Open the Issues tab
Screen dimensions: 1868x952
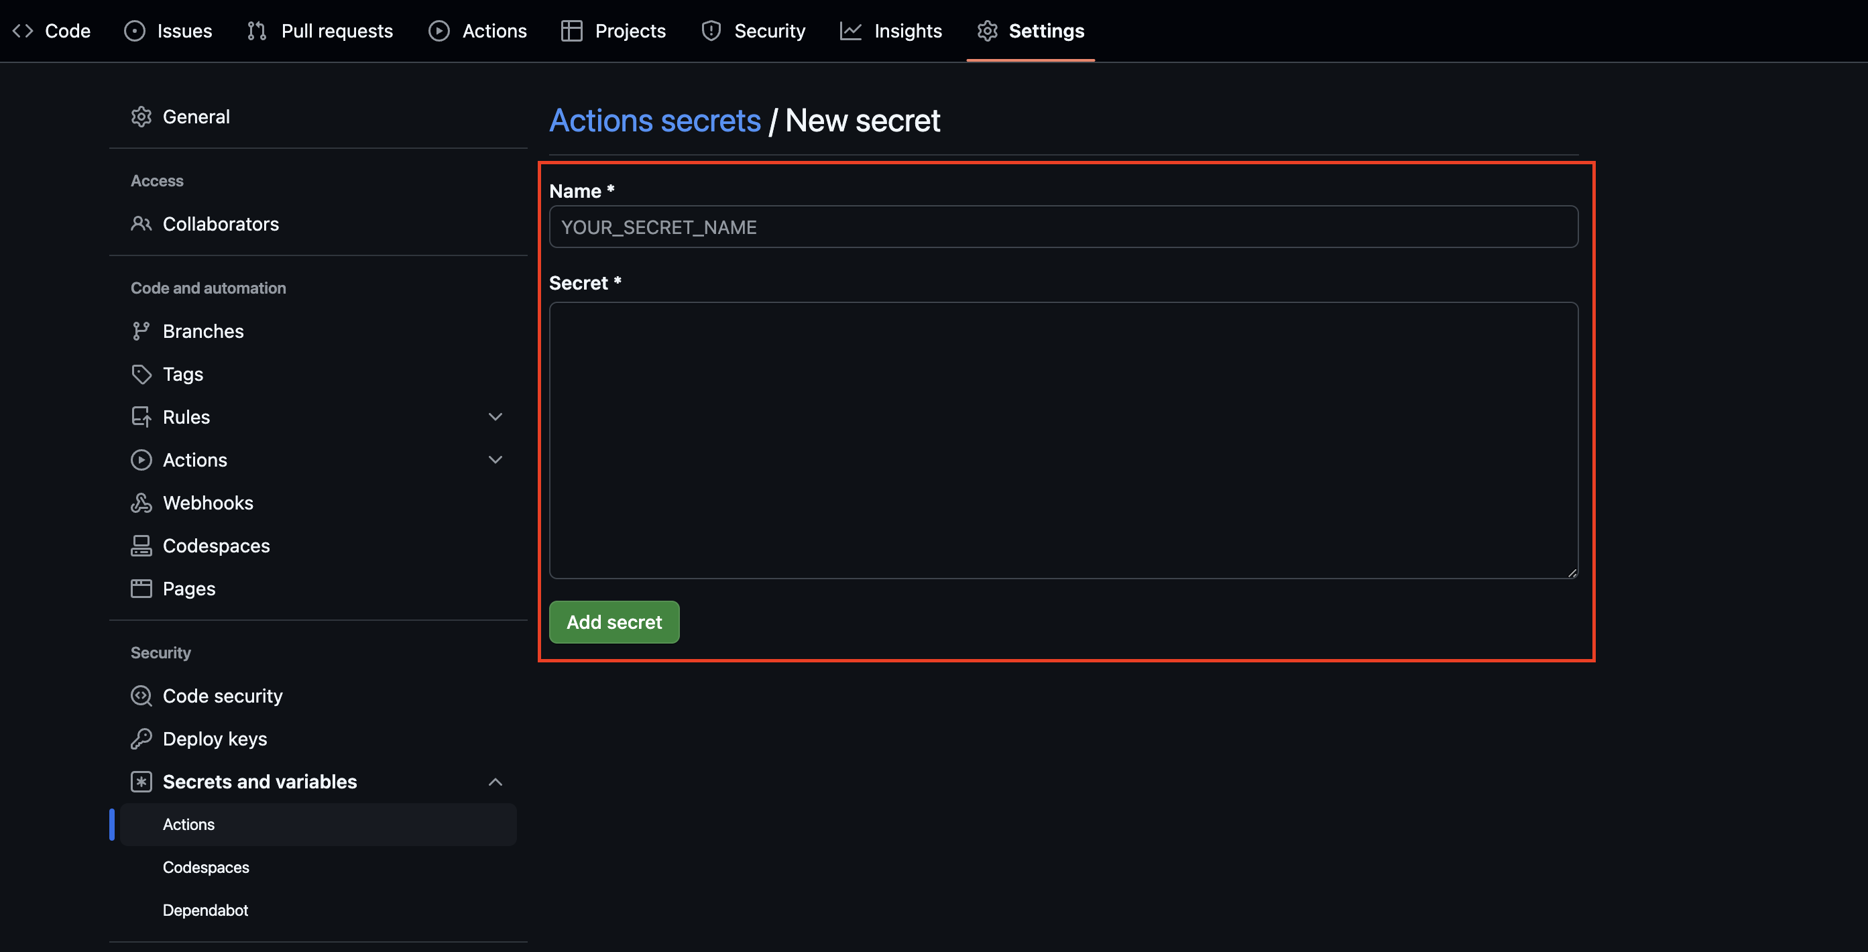point(168,32)
